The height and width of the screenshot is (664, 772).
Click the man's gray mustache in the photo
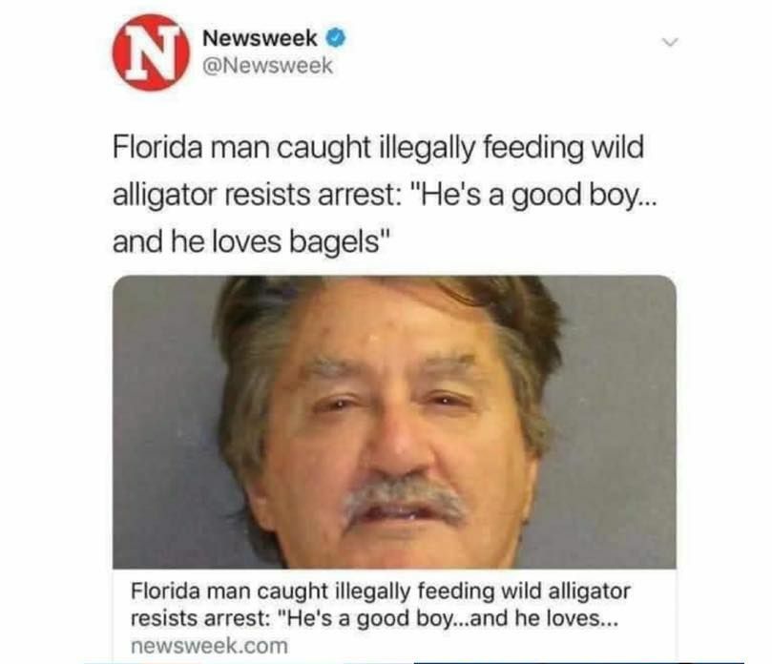click(405, 498)
